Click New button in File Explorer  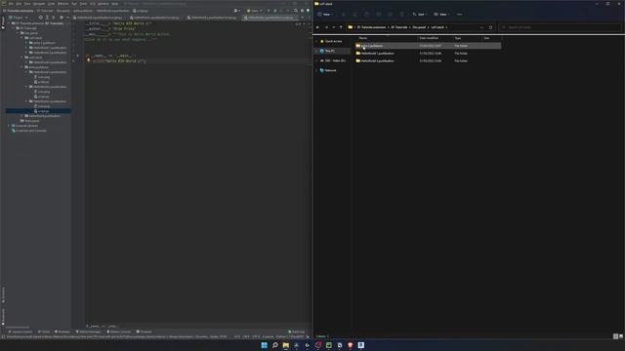pos(325,15)
